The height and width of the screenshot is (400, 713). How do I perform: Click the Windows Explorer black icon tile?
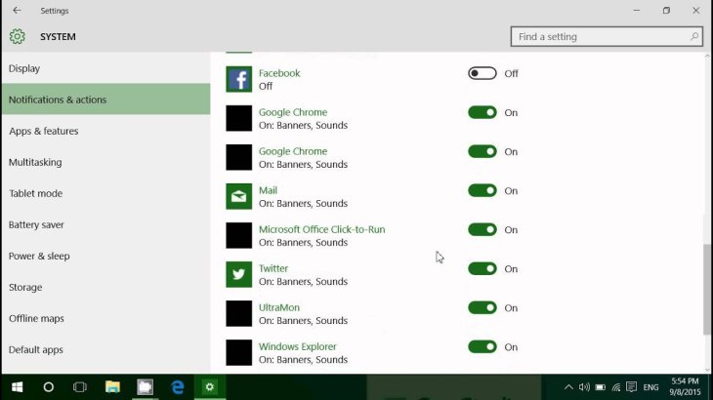pos(238,352)
